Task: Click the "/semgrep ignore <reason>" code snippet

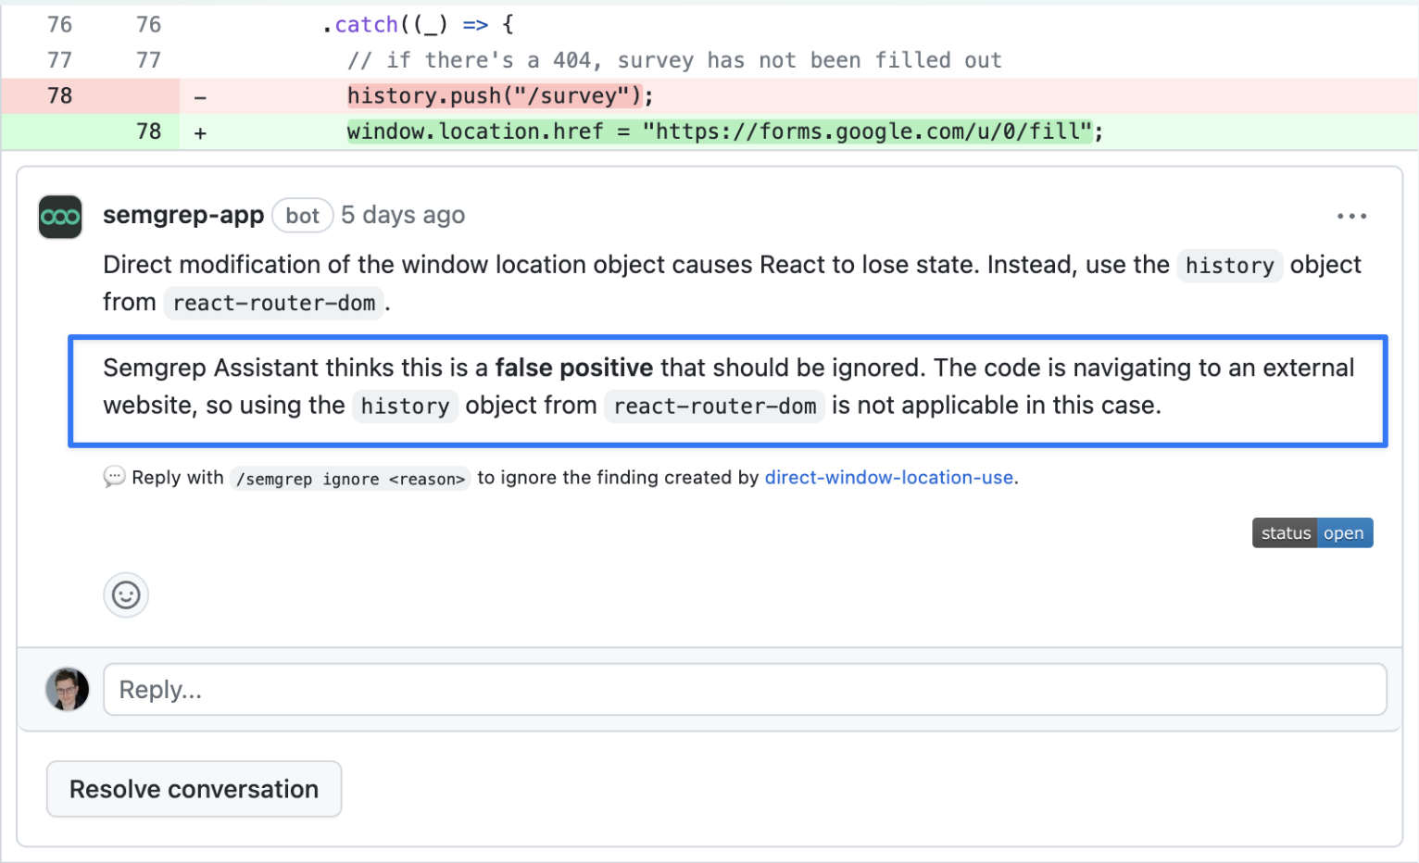Action: pos(350,479)
